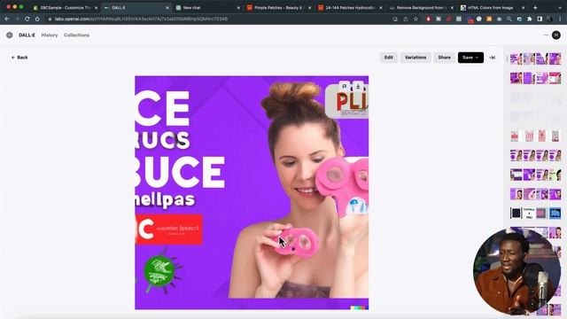Click the Share button
This screenshot has width=567, height=319.
tap(445, 58)
